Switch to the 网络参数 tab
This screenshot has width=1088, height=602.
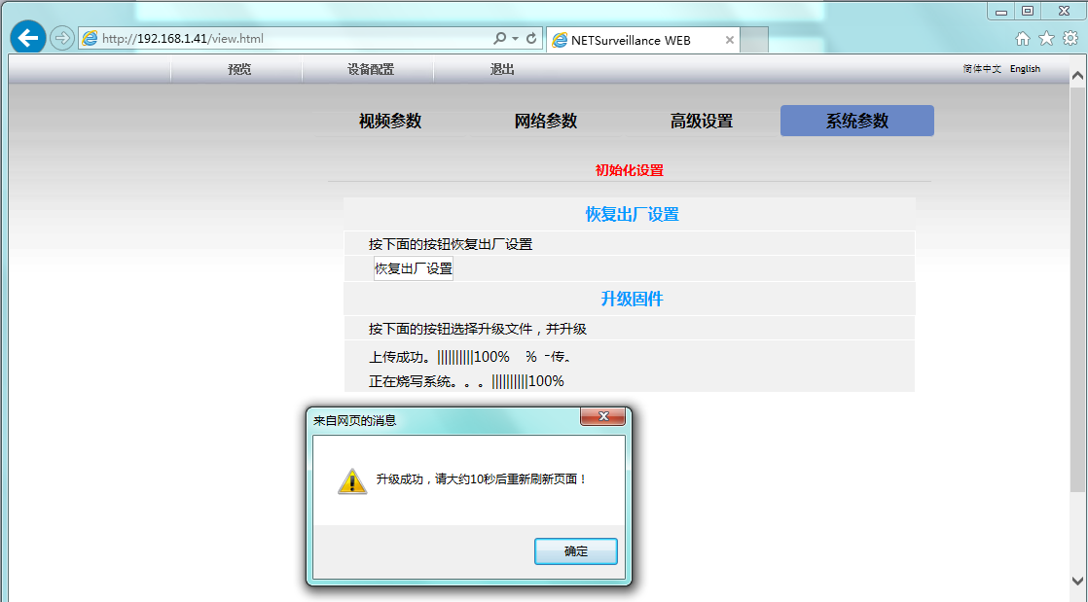click(x=546, y=122)
